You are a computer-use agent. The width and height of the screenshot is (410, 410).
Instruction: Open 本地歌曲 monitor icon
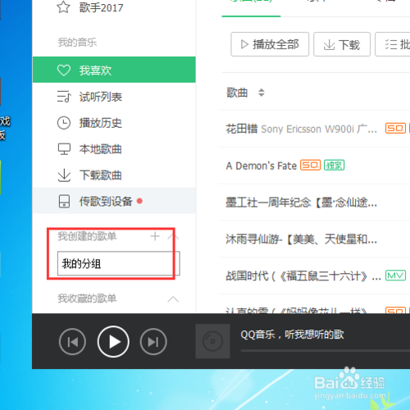coord(64,149)
